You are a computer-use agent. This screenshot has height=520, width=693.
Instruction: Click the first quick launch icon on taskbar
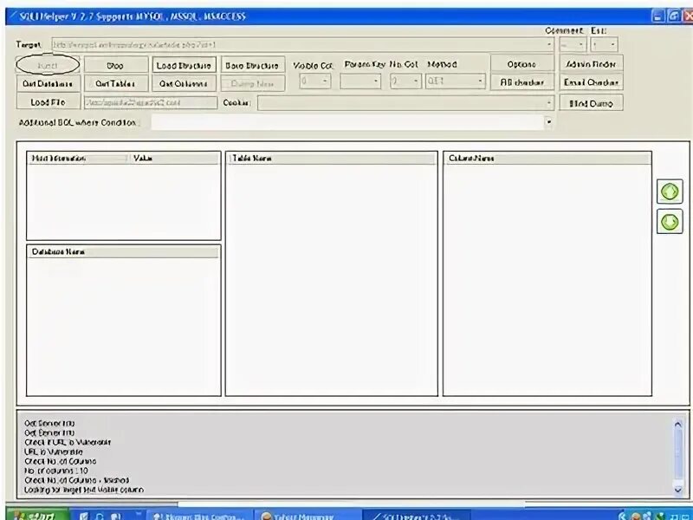pos(84,516)
